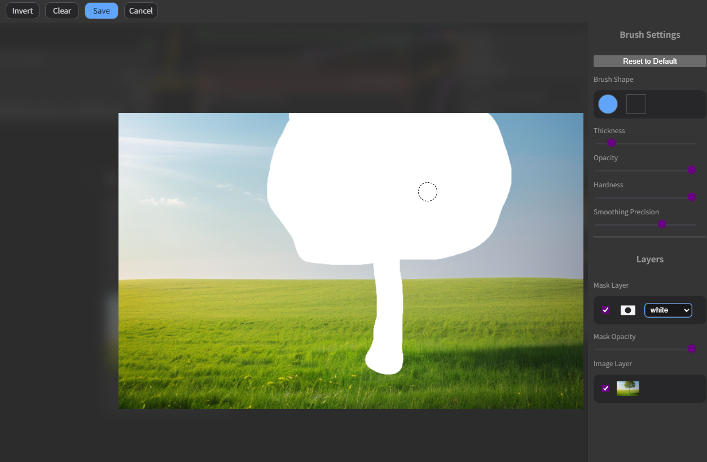Click the Thickness slider handle
This screenshot has height=462, width=707.
point(611,143)
